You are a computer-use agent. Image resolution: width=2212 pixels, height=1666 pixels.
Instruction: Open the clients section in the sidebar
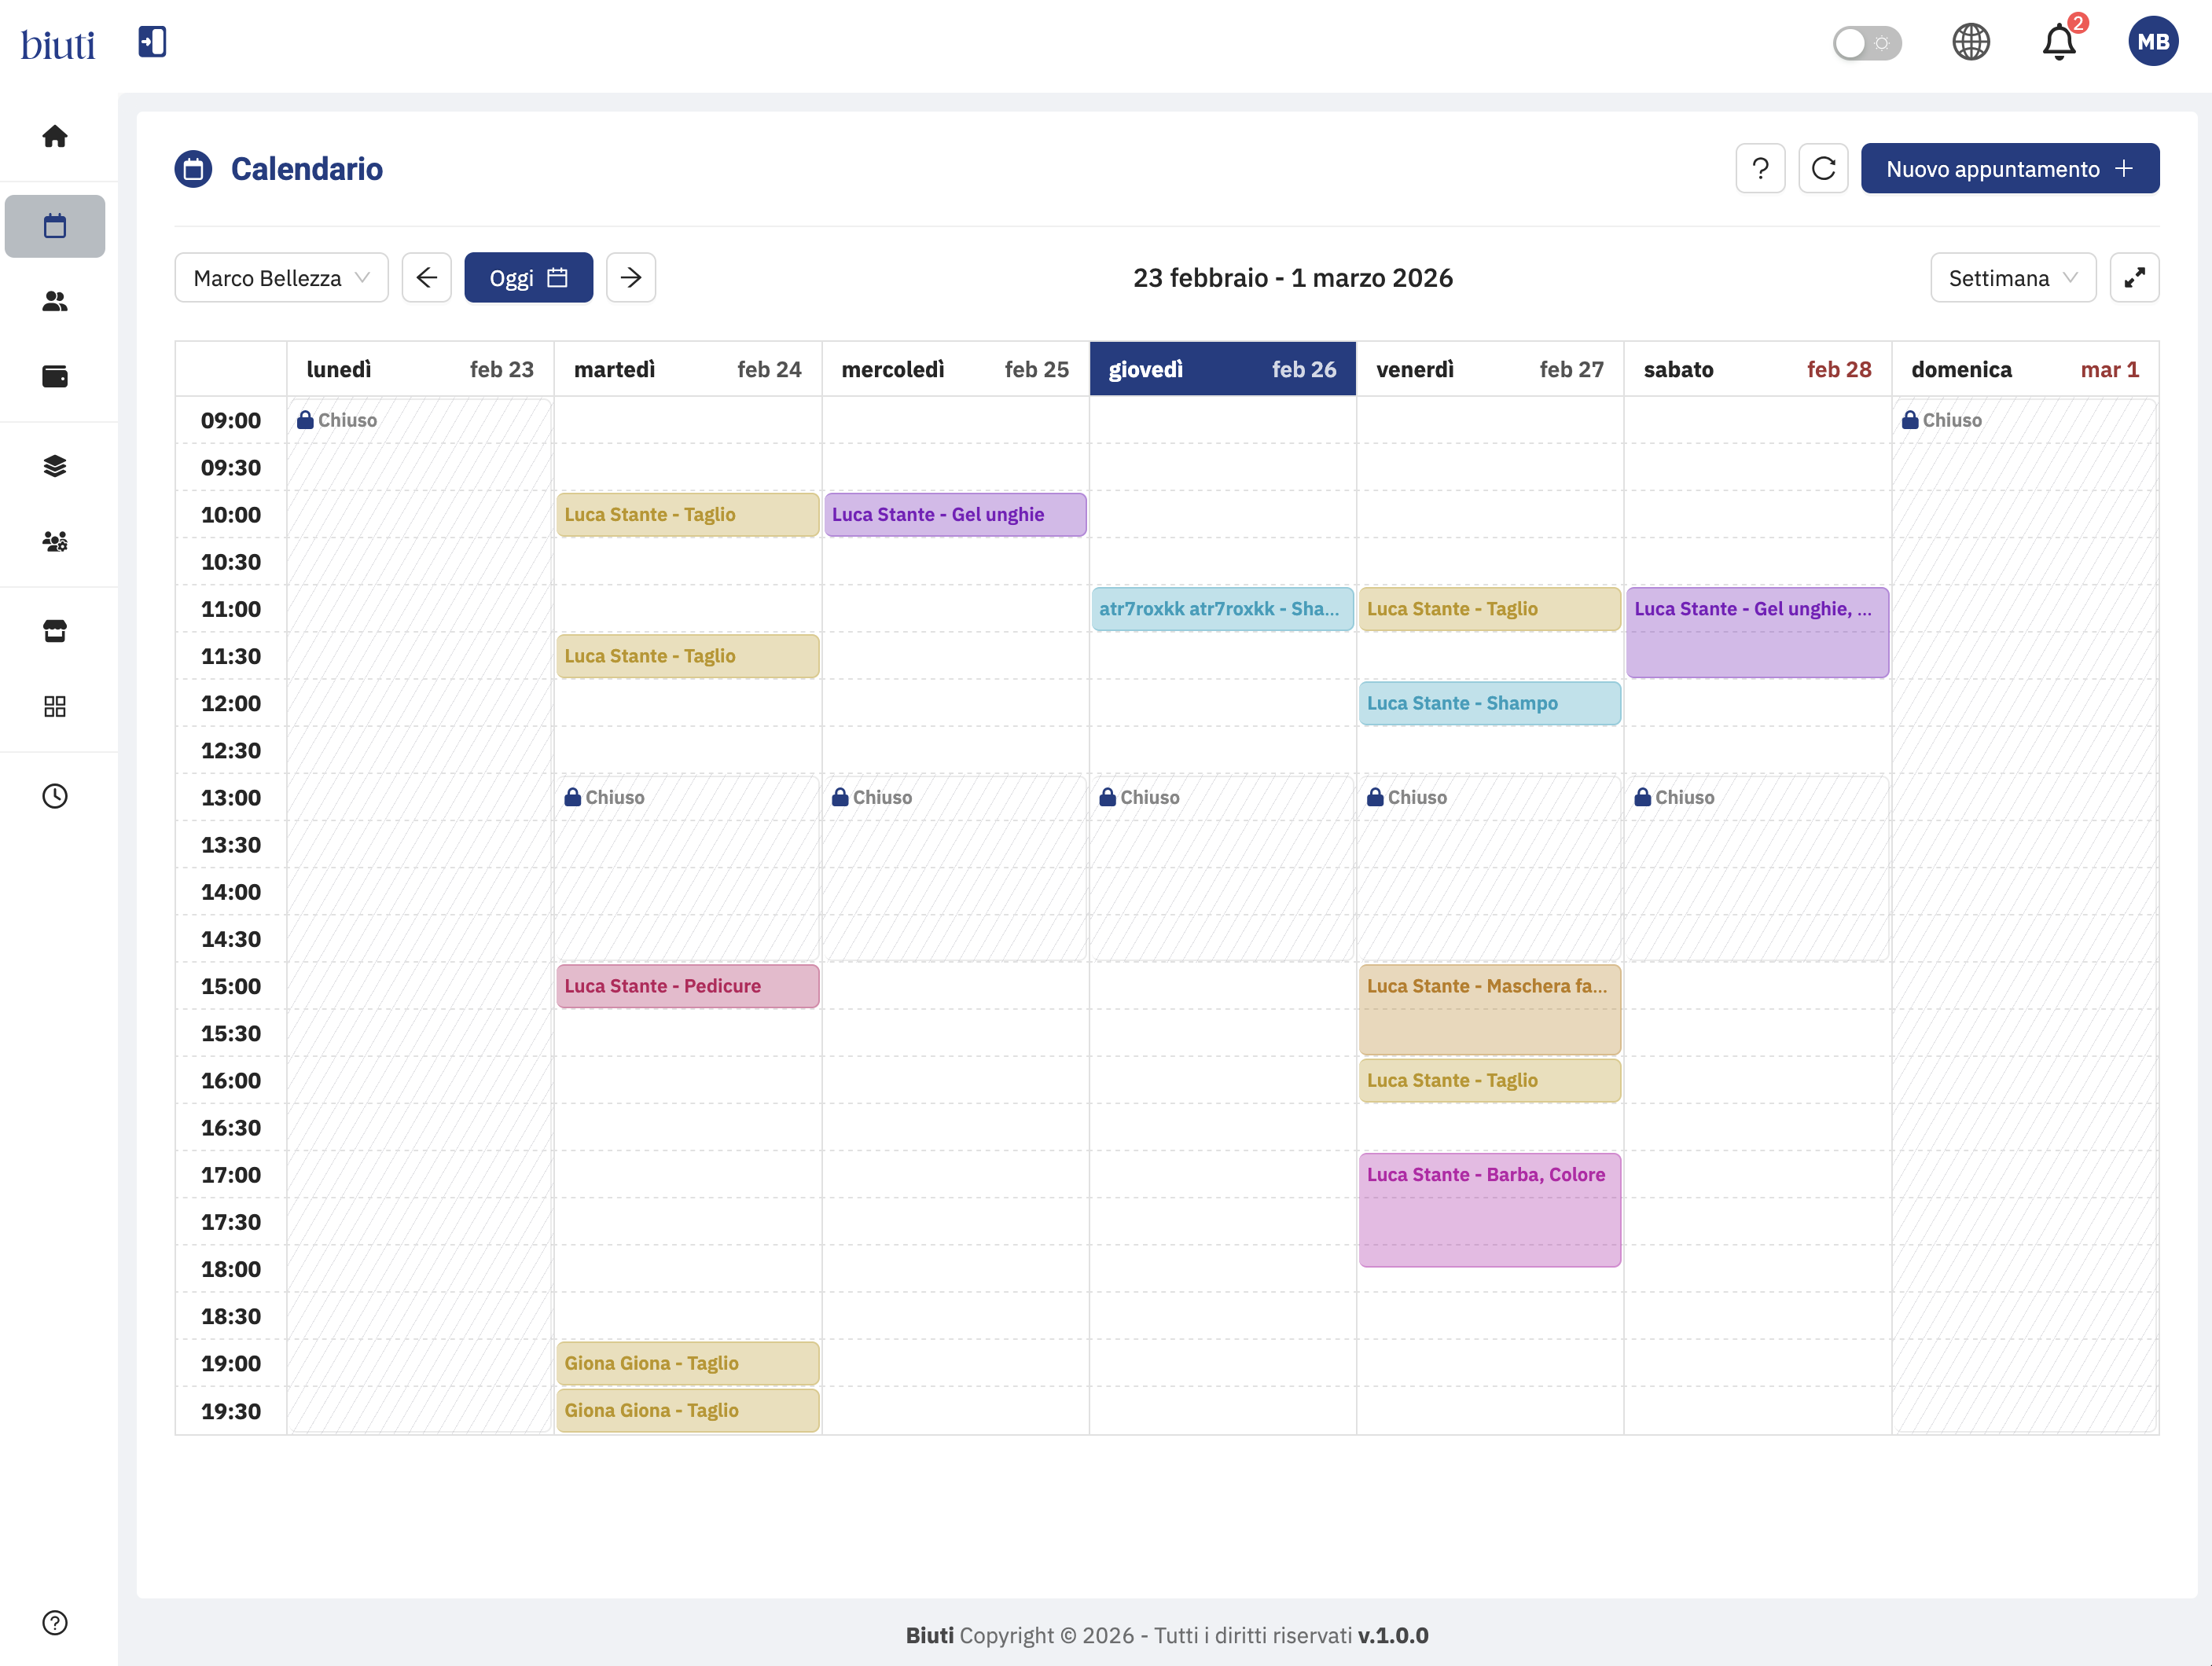(x=55, y=301)
